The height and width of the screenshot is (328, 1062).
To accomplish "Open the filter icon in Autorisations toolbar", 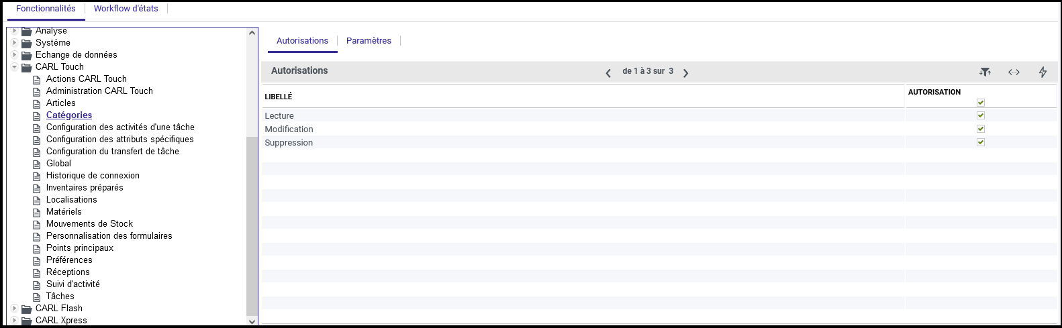I will pos(985,72).
